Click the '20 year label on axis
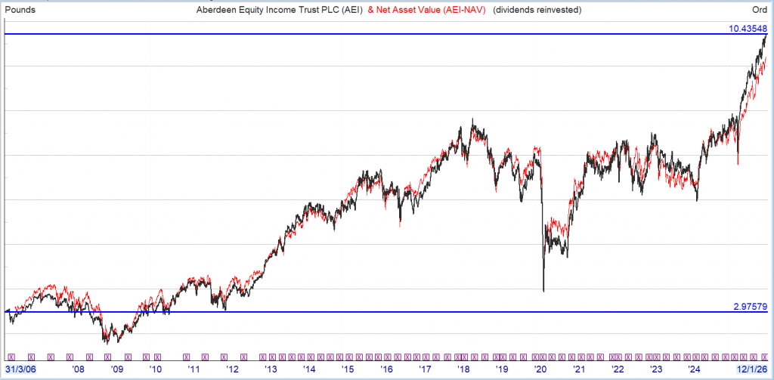 click(x=540, y=369)
